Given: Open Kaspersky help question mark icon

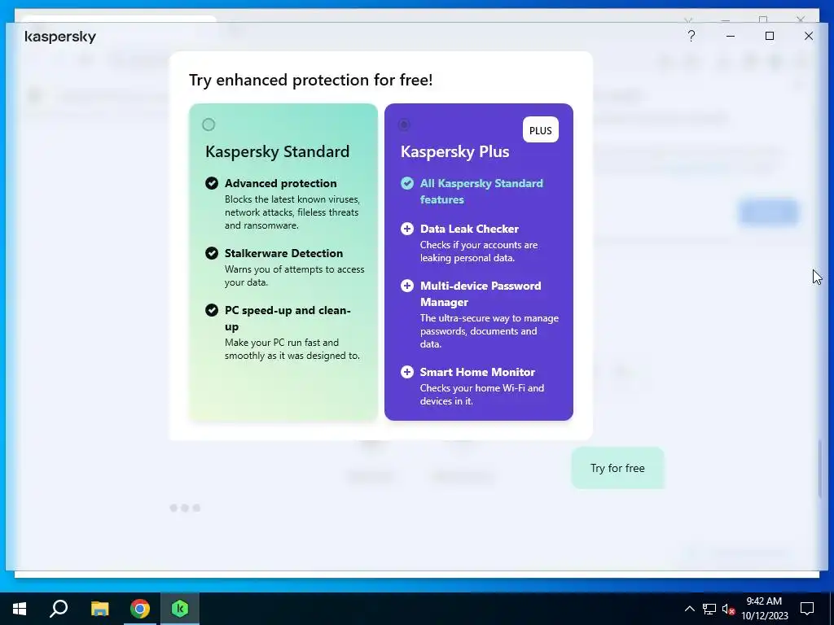Looking at the screenshot, I should [x=691, y=36].
